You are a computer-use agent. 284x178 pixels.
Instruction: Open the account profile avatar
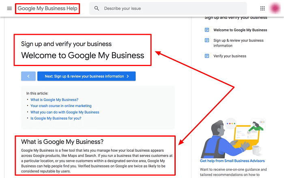275,8
